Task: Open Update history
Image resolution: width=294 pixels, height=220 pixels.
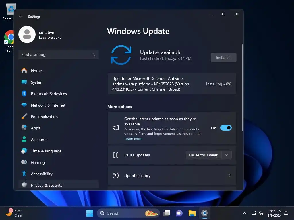Action: (x=172, y=176)
